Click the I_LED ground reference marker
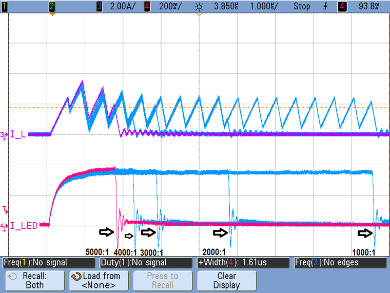Screen dimensions: 390x293 point(4,227)
